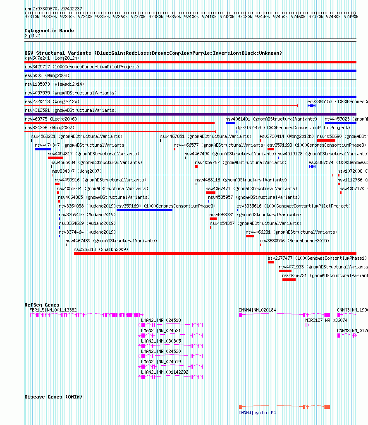Click the RefSeq Genes track title
This screenshot has height=425, width=368.
pyautogui.click(x=42, y=304)
